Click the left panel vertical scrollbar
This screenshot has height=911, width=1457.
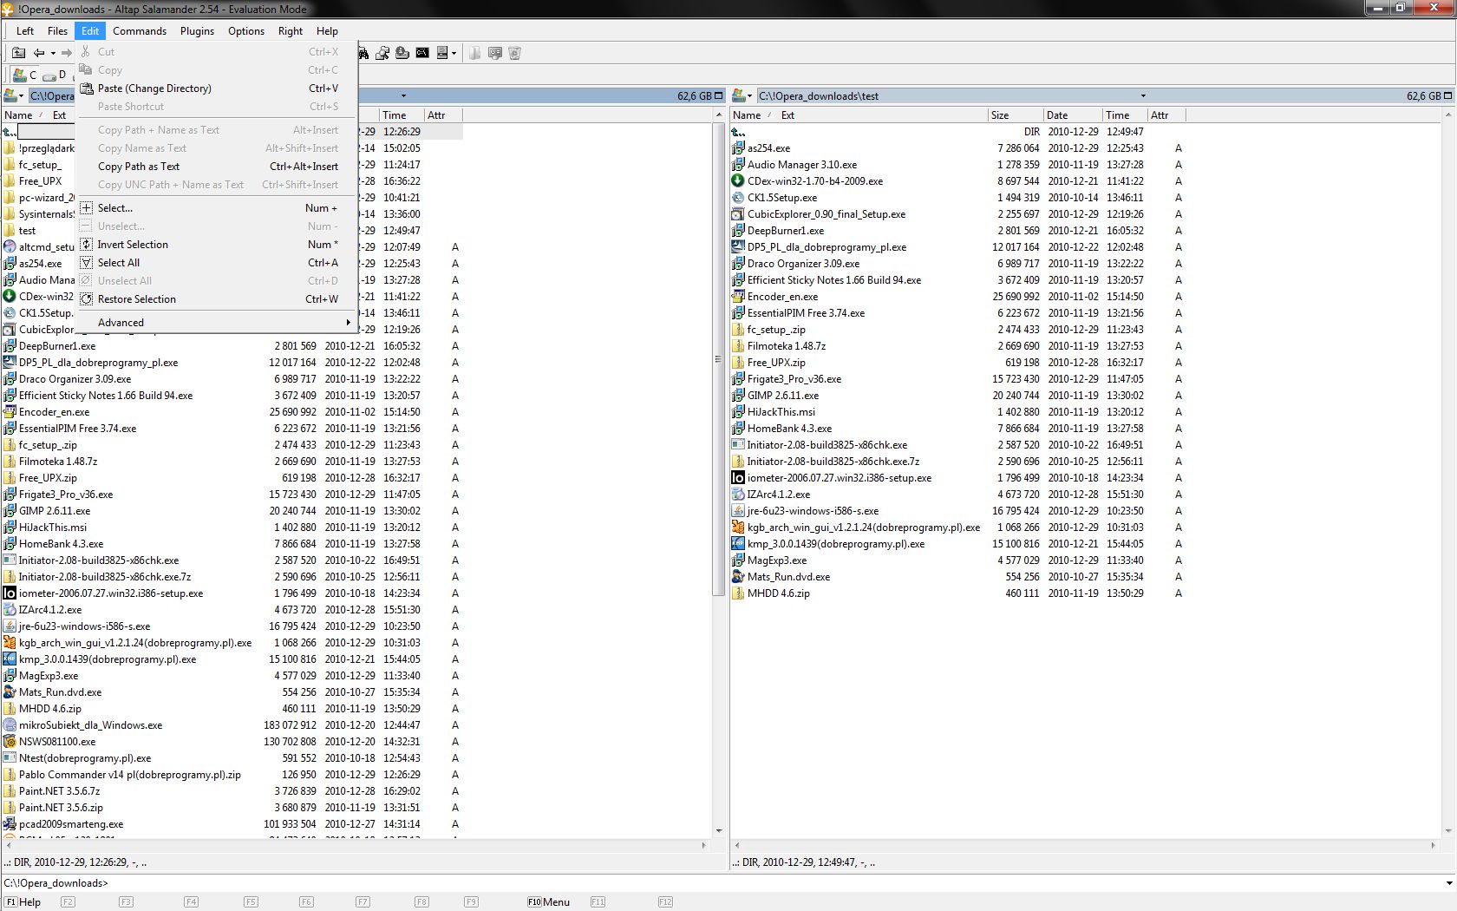718,359
